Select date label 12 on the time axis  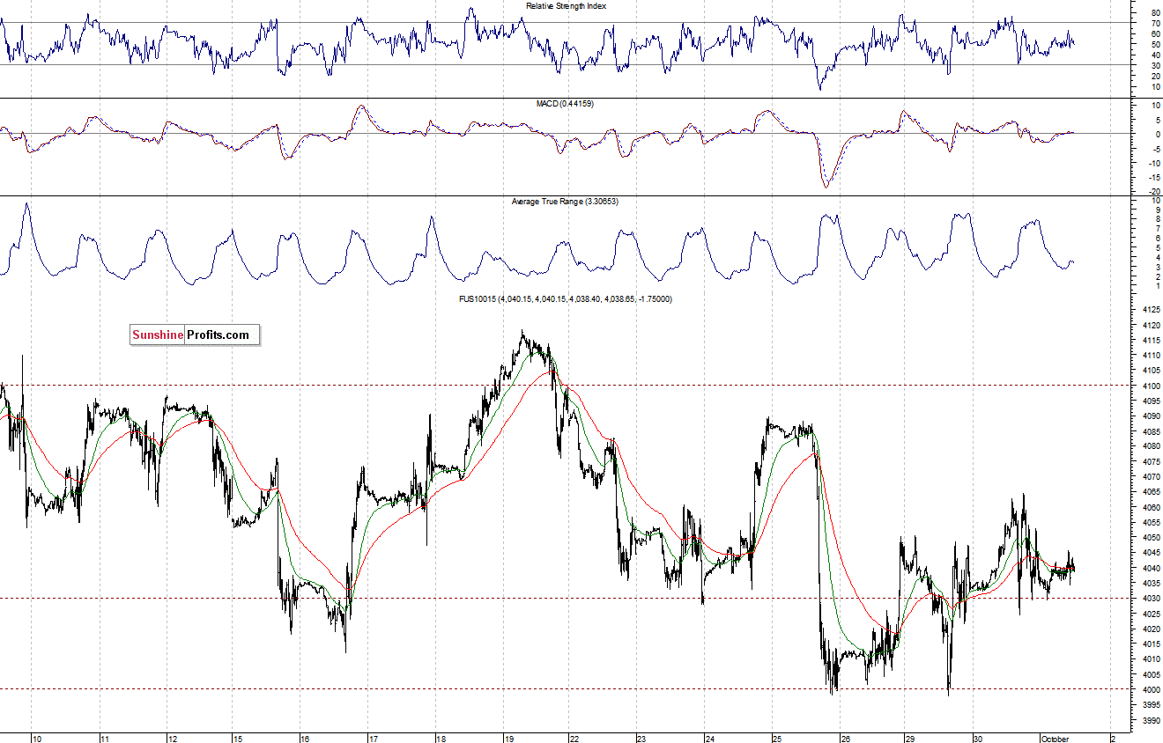[172, 739]
